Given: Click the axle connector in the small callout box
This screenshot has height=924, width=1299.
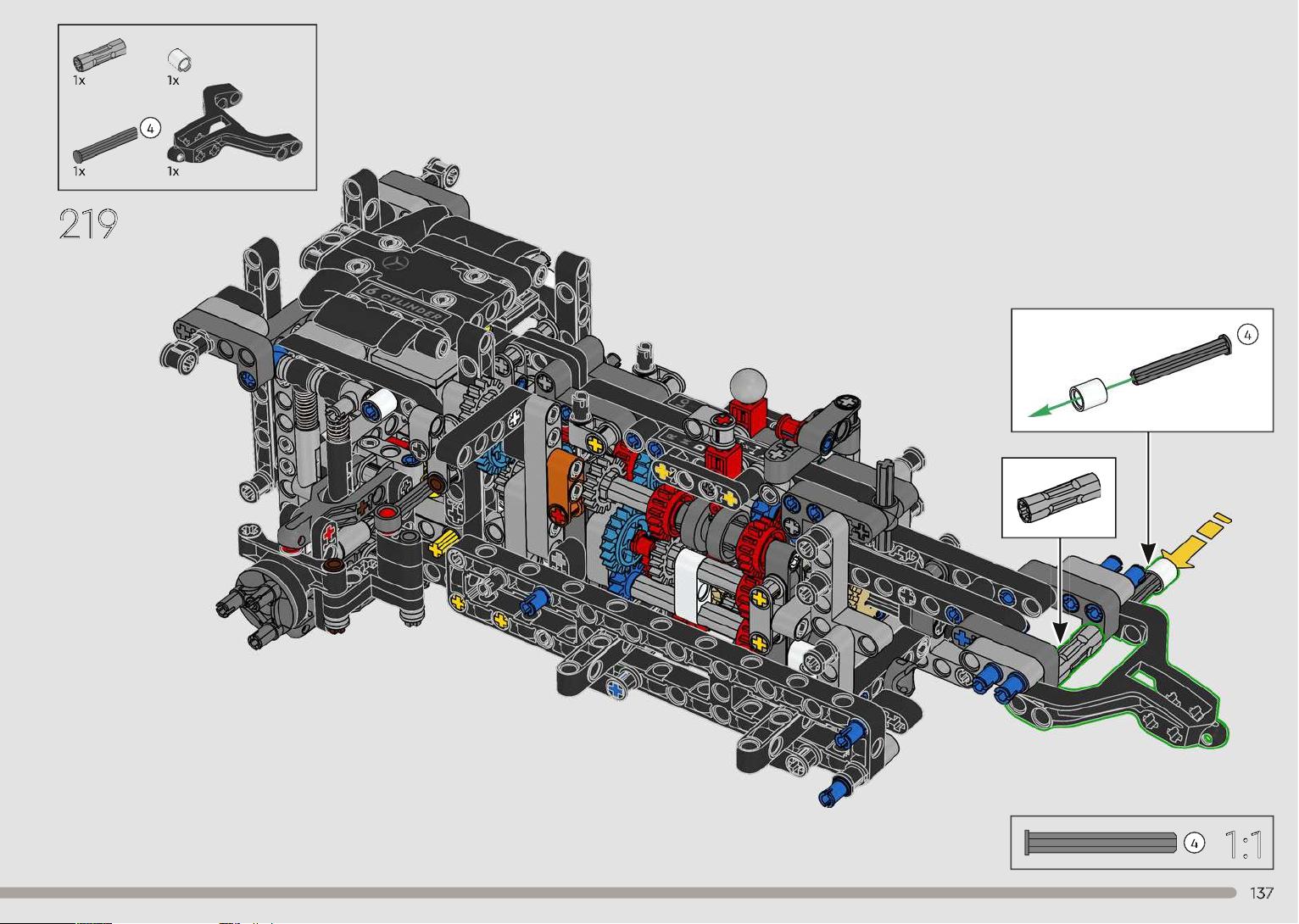Looking at the screenshot, I should [x=1058, y=497].
